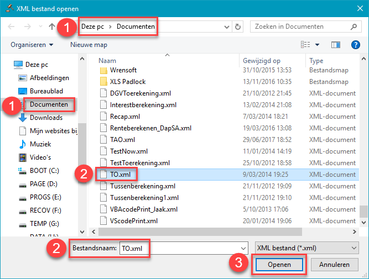Click the search magnifier icon

click(354, 27)
